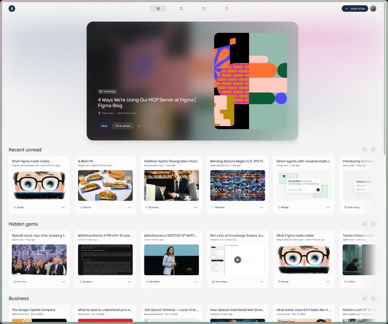This screenshot has height=324, width=388.
Task: Click the Recent unread section heading
Action: (25, 150)
